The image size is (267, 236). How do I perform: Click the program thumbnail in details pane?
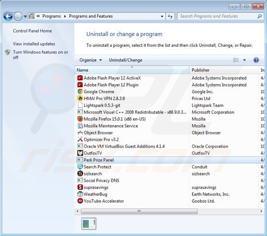(x=89, y=224)
